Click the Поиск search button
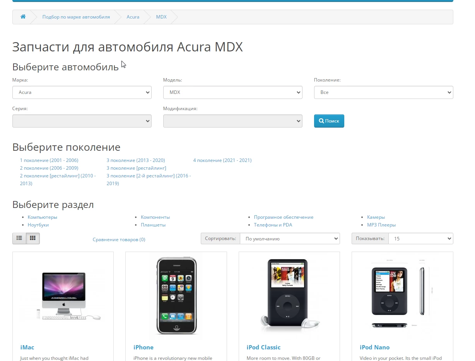The image size is (475, 361). pyautogui.click(x=329, y=121)
